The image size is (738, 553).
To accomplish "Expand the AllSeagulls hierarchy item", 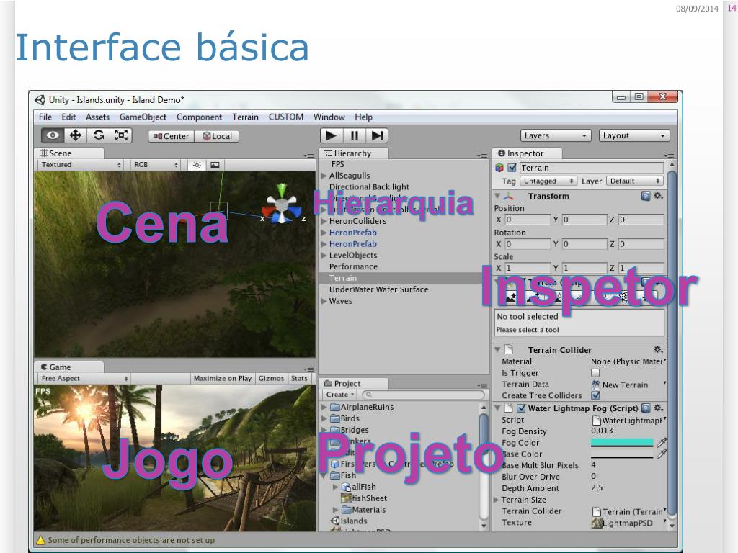I will pyautogui.click(x=324, y=176).
